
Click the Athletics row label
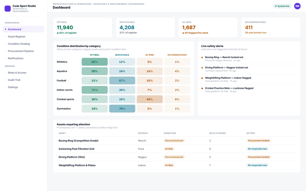(x=62, y=62)
